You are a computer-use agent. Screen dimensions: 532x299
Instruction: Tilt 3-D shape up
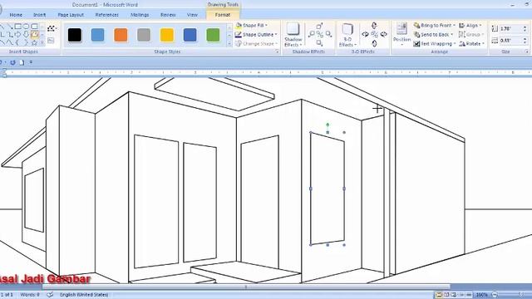374,26
